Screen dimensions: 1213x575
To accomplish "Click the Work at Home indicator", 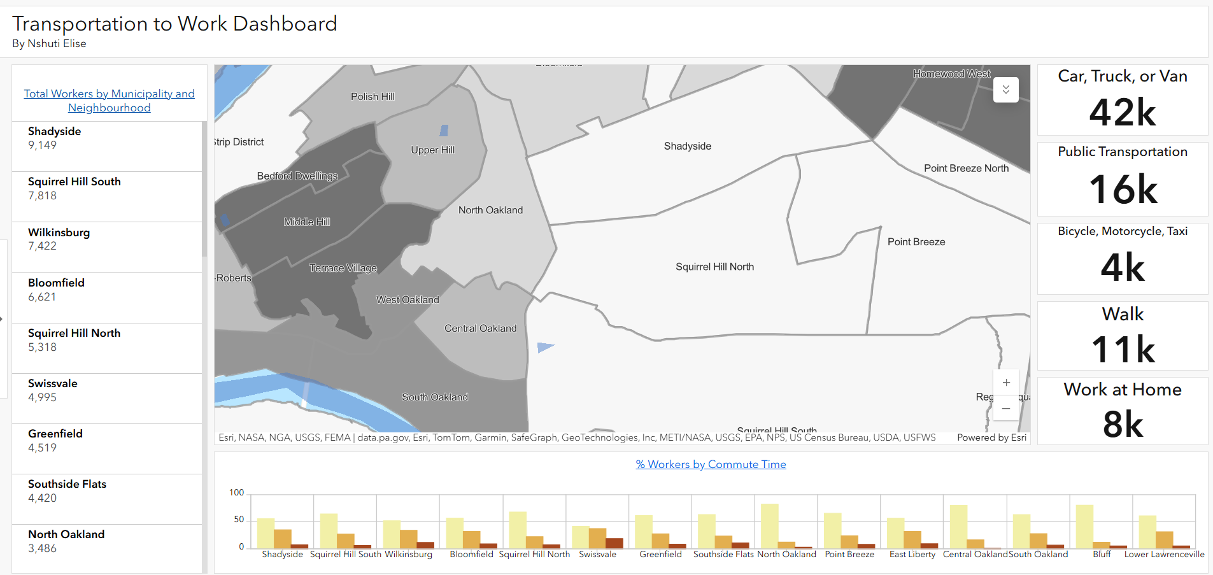I will coord(1122,411).
